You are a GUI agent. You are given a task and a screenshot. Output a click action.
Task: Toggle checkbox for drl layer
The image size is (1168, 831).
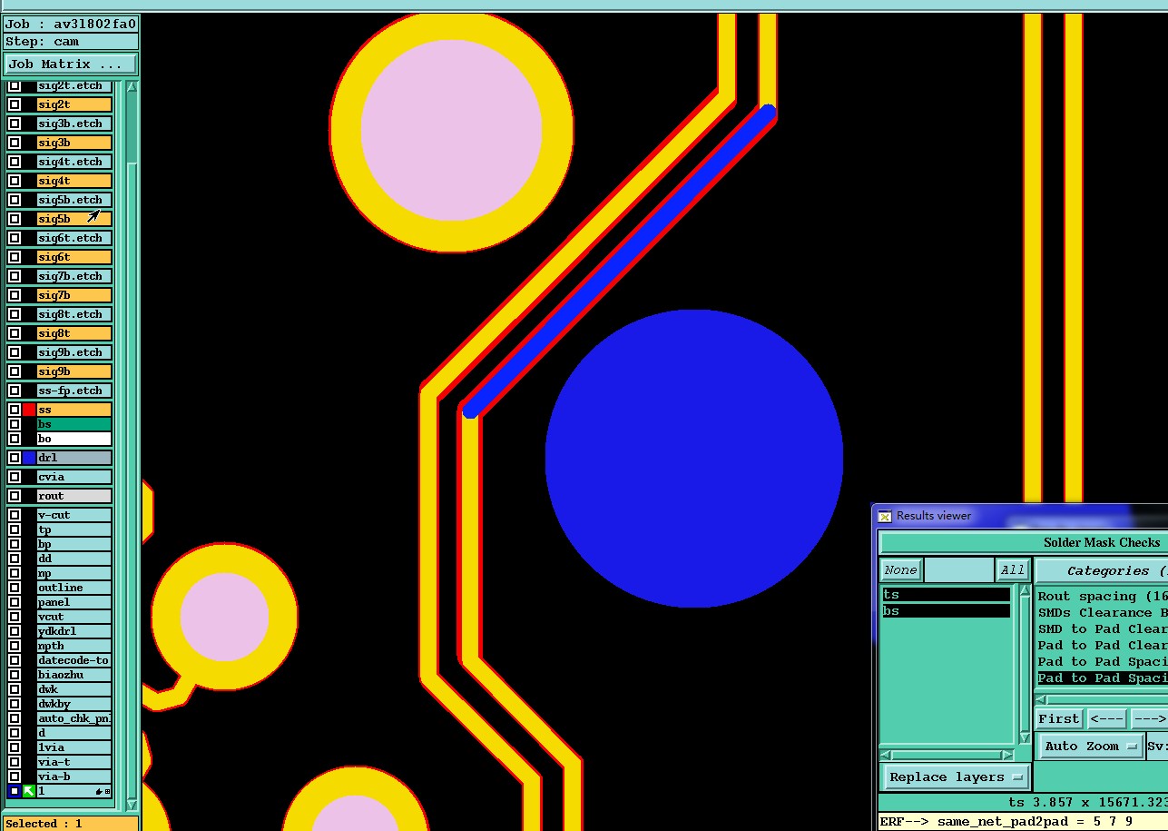click(15, 458)
